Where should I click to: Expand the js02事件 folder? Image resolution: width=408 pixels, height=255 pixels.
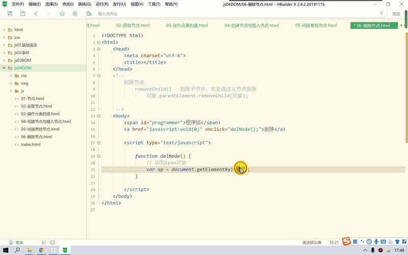point(4,53)
